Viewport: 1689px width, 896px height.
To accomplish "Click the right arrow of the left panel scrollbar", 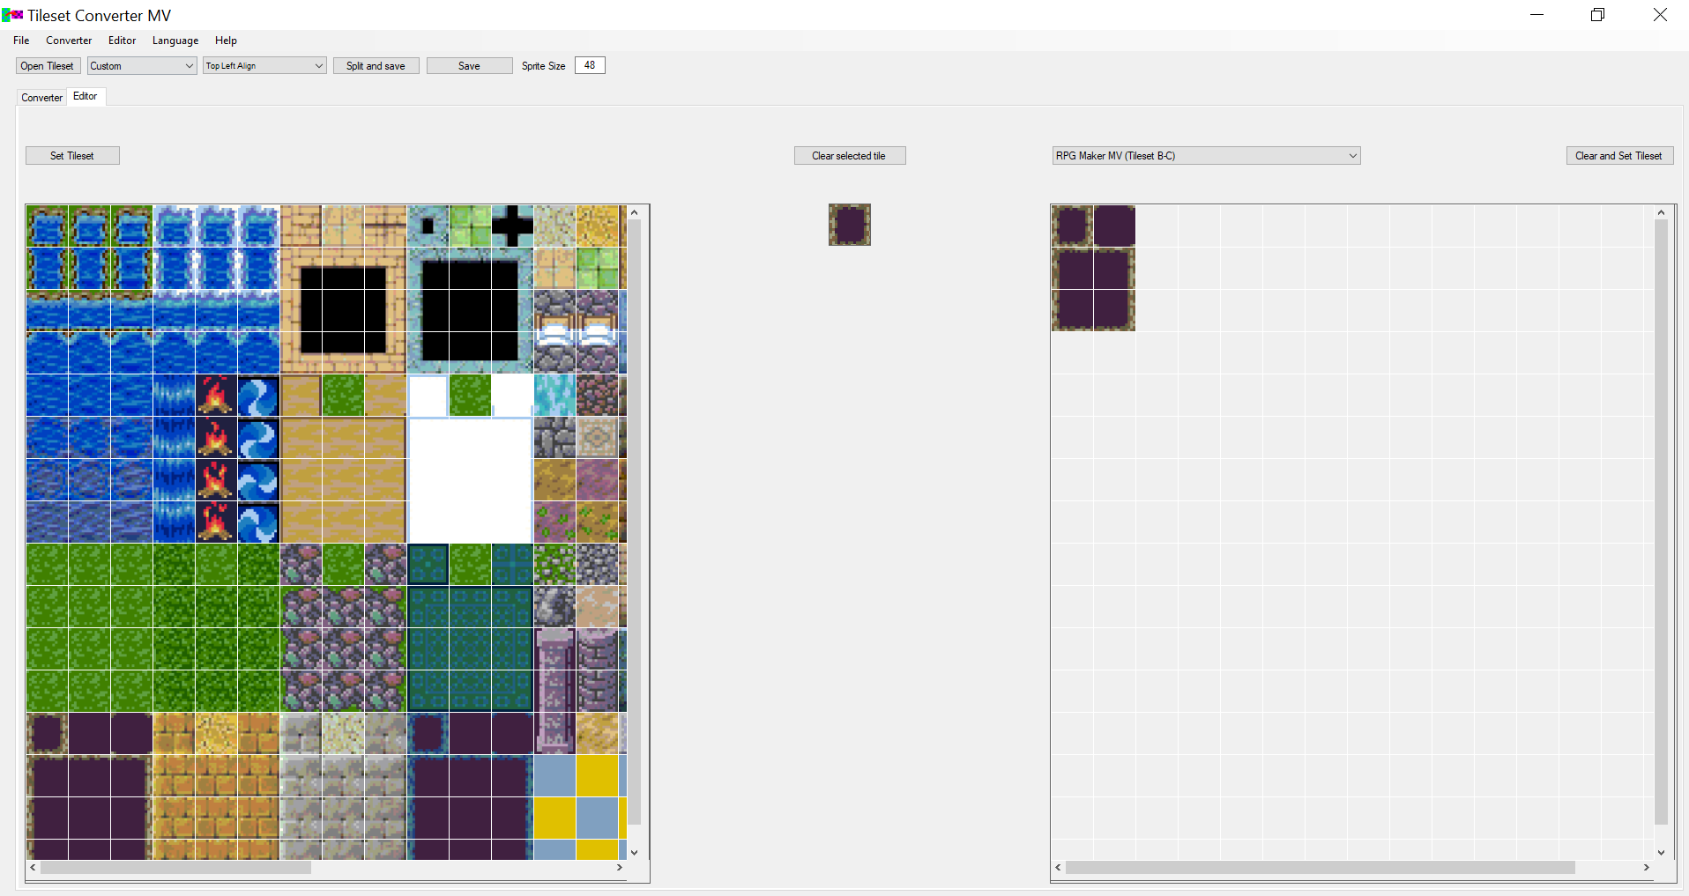I will point(620,867).
